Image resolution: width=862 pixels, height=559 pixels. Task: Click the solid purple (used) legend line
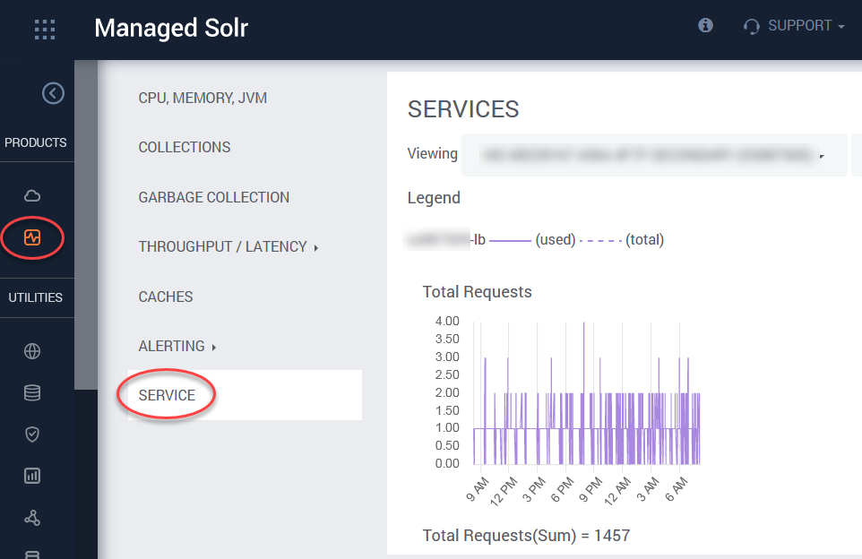[510, 240]
